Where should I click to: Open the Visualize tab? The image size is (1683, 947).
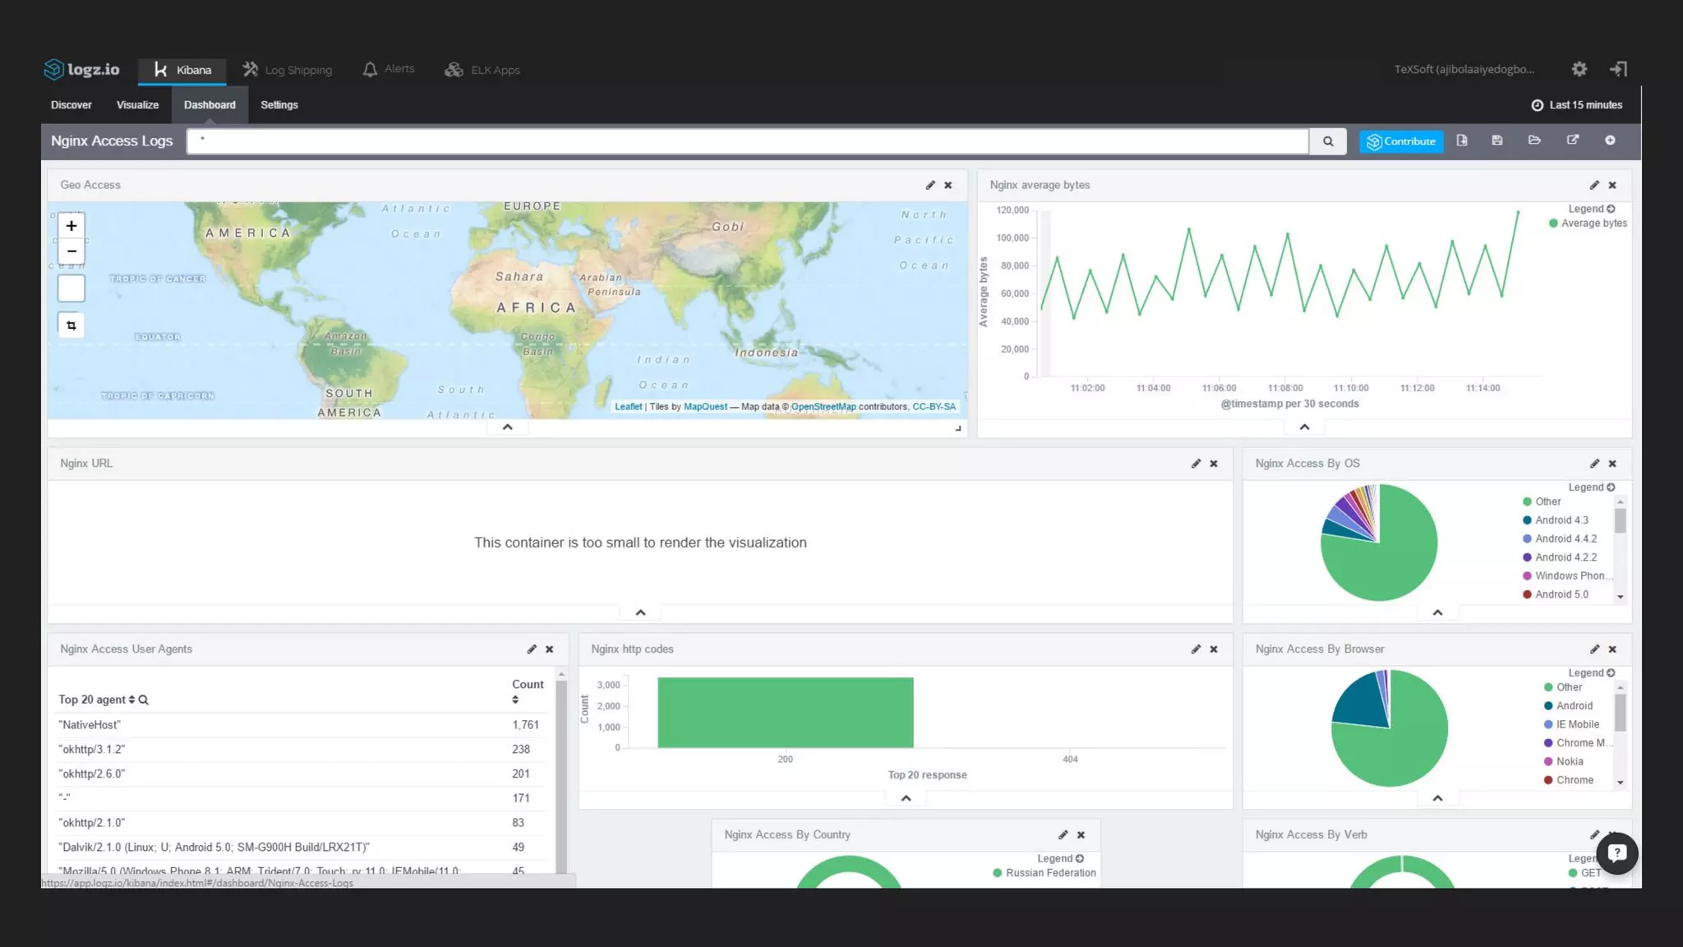point(137,105)
